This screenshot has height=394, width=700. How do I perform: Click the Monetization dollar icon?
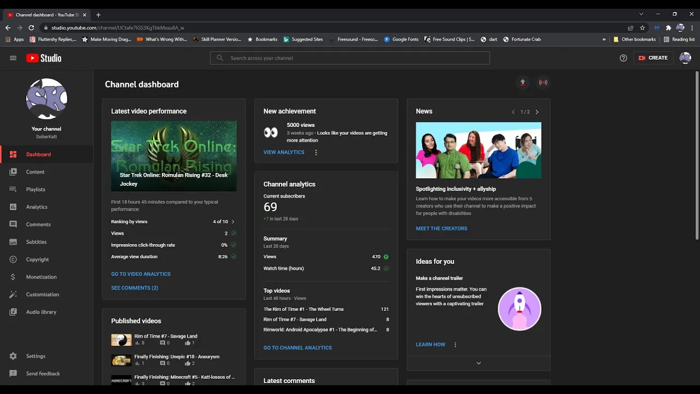click(13, 277)
